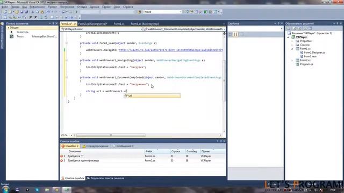This screenshot has height=193, width=344.
Task: Switch to Form1.cs code tab
Action: pos(119,24)
